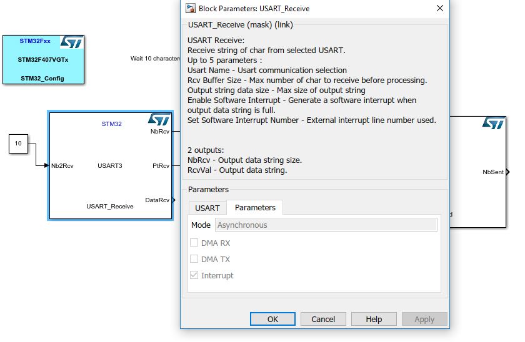
Task: Click the STM32Fxx title text
Action: pos(35,41)
